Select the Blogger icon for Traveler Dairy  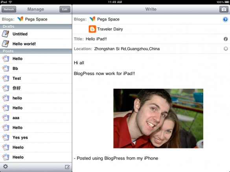click(92, 29)
